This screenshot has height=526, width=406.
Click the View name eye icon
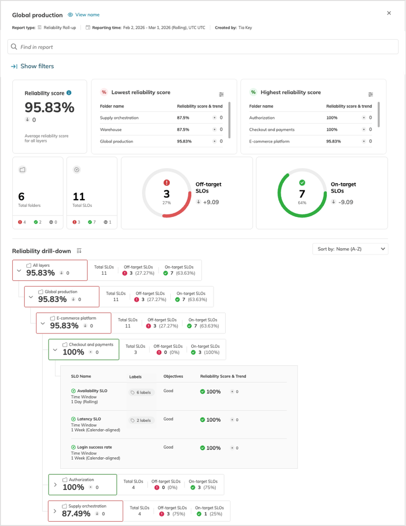coord(70,15)
